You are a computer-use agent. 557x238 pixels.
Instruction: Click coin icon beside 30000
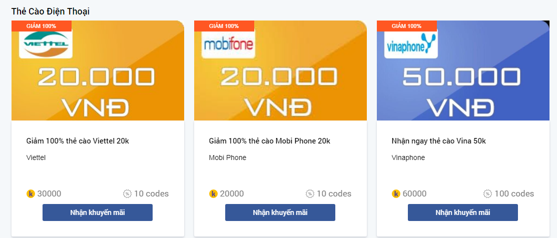pyautogui.click(x=31, y=193)
